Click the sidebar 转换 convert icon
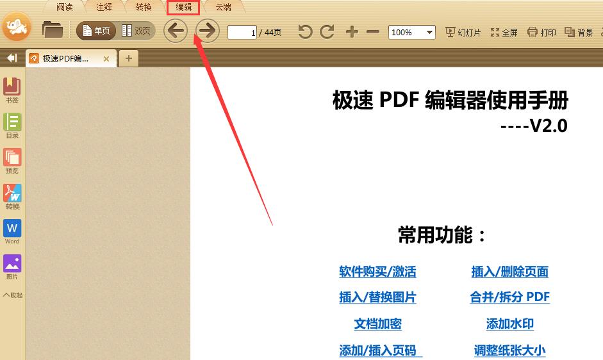Viewport: 603px width, 360px height. coord(12,197)
